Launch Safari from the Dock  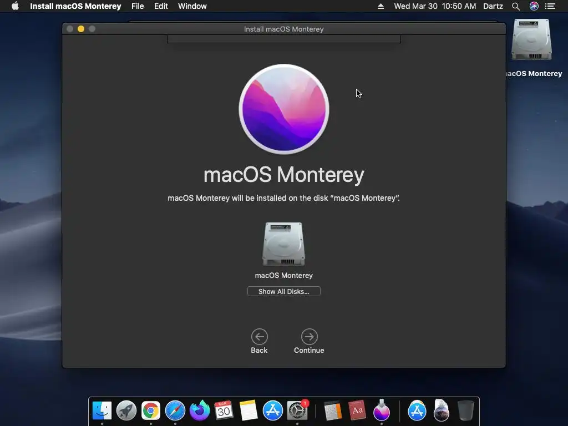tap(175, 410)
